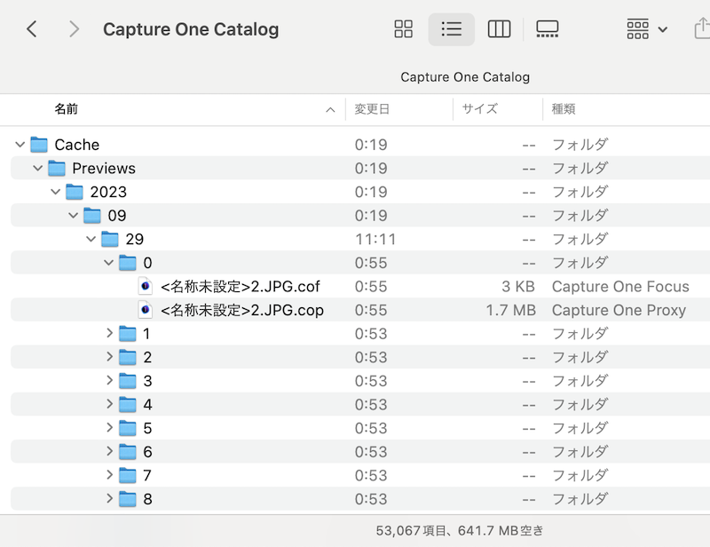Viewport: 710px width, 547px height.
Task: Expand folder 3
Action: tap(109, 380)
